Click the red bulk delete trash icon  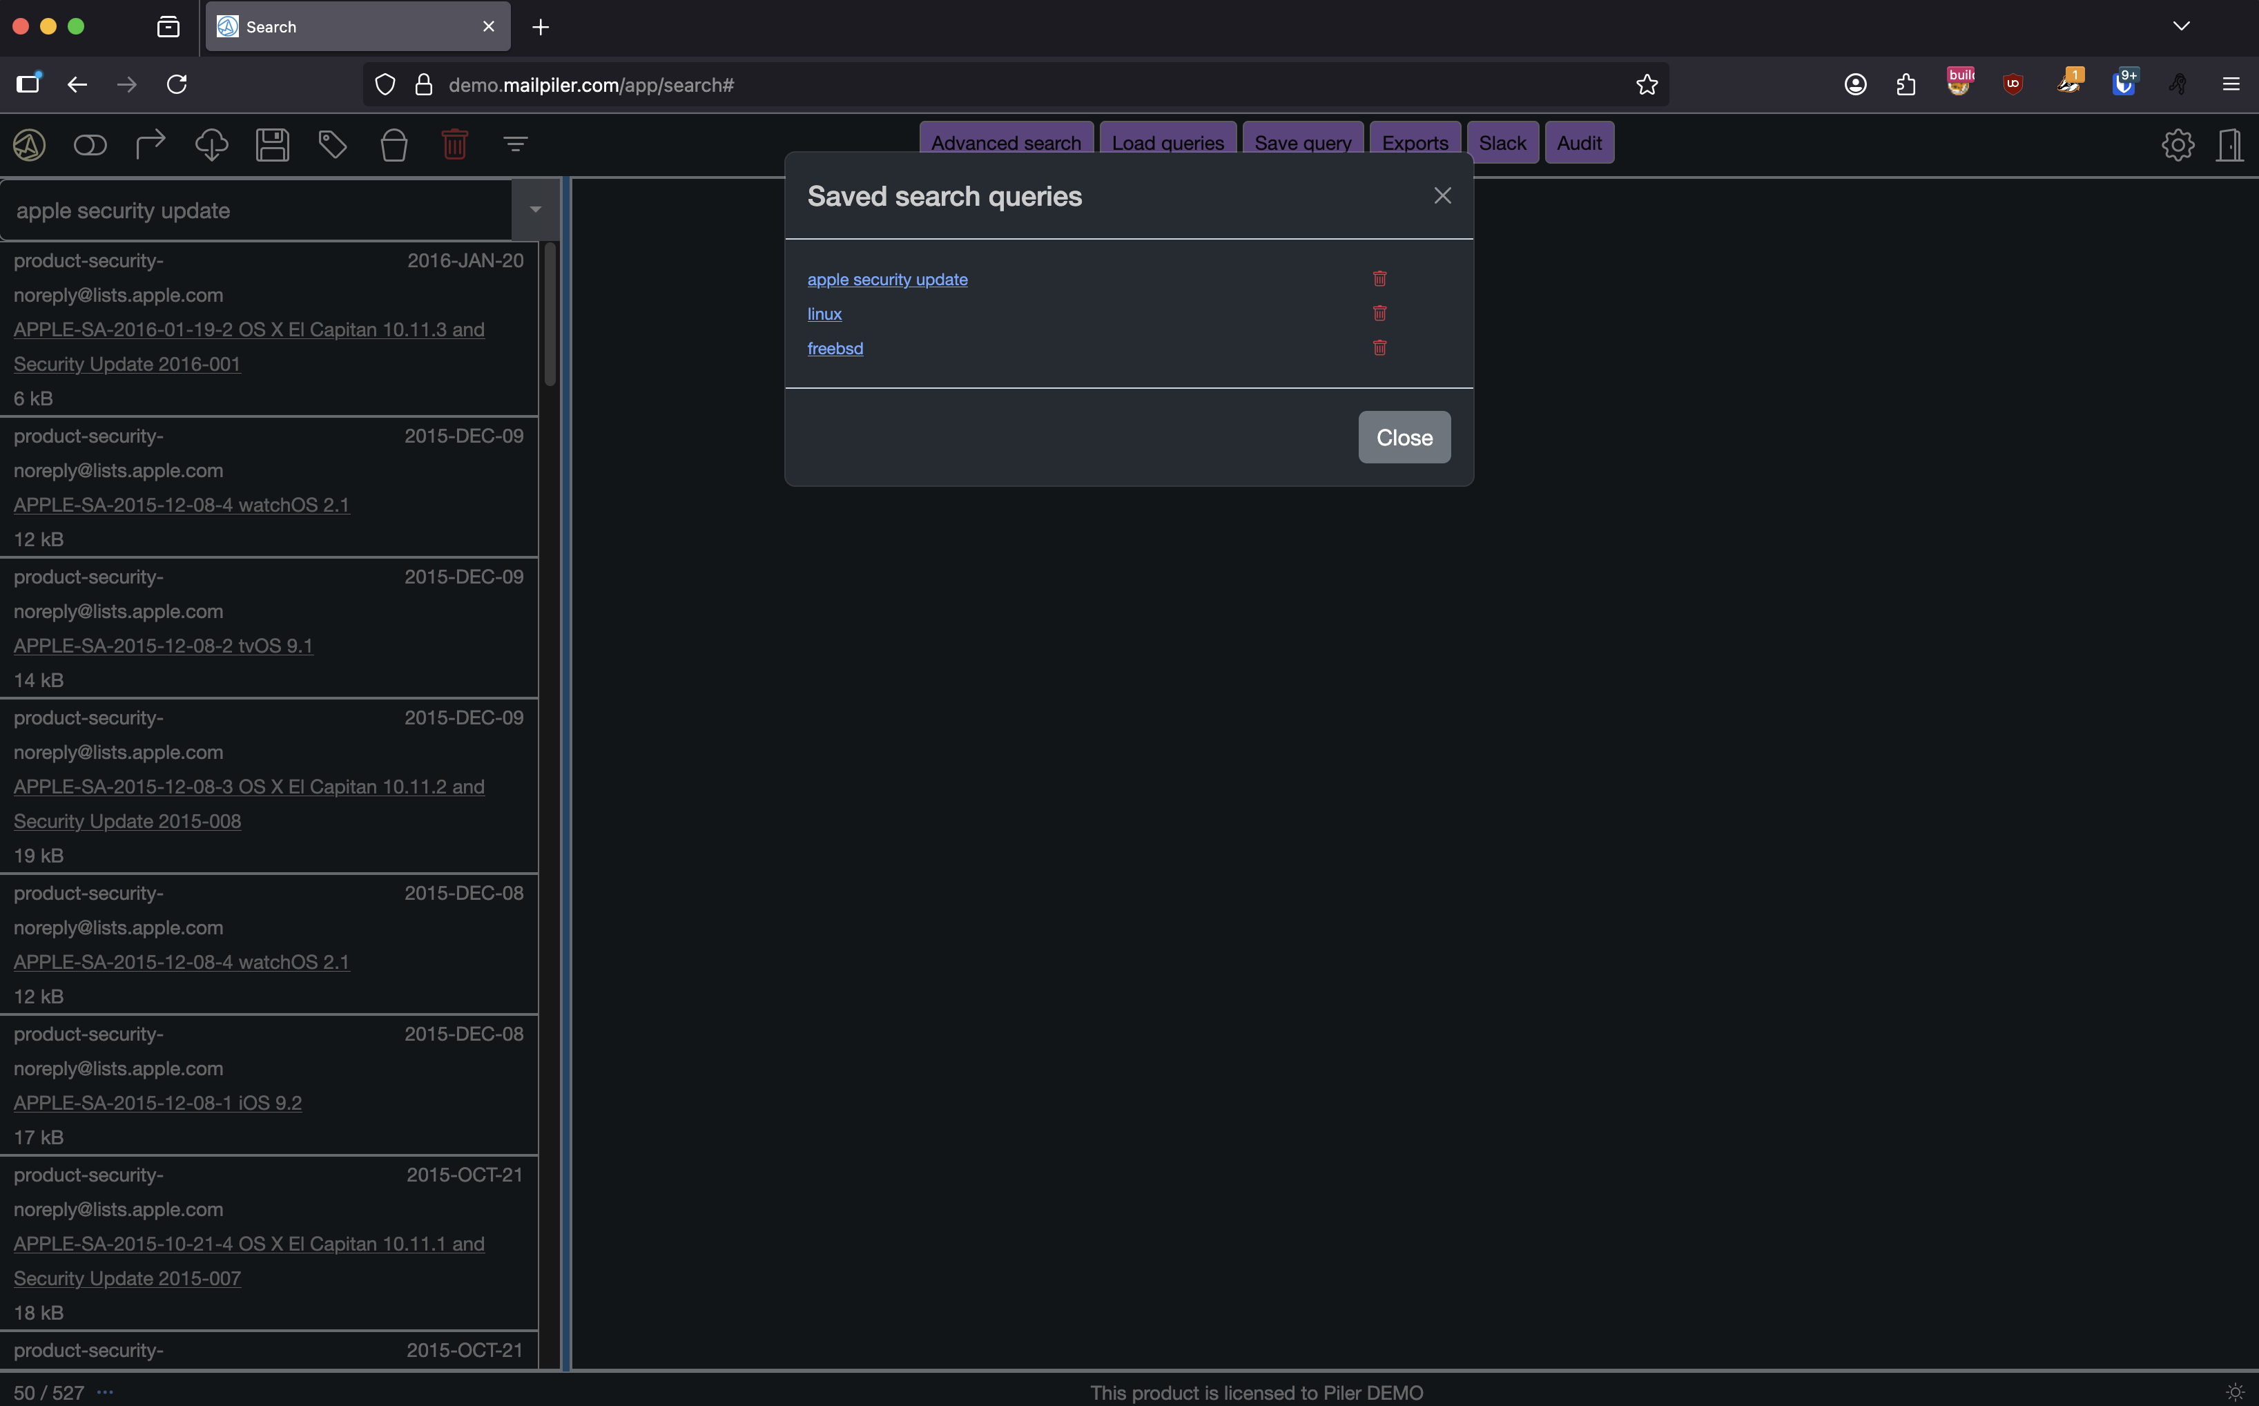(454, 145)
